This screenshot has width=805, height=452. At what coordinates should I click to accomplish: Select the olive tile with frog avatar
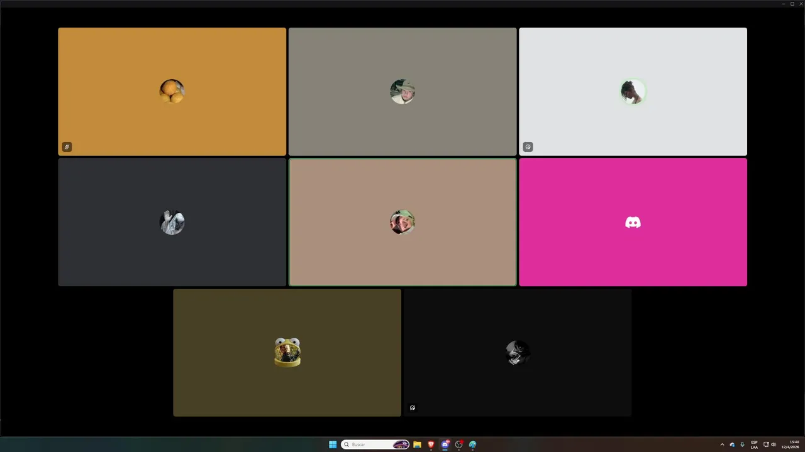point(287,353)
